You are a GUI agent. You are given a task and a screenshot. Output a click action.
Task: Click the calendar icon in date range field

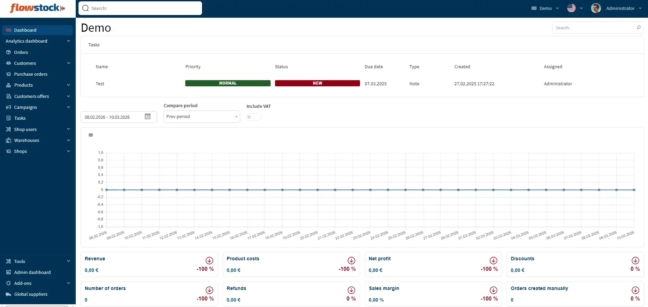tap(147, 117)
